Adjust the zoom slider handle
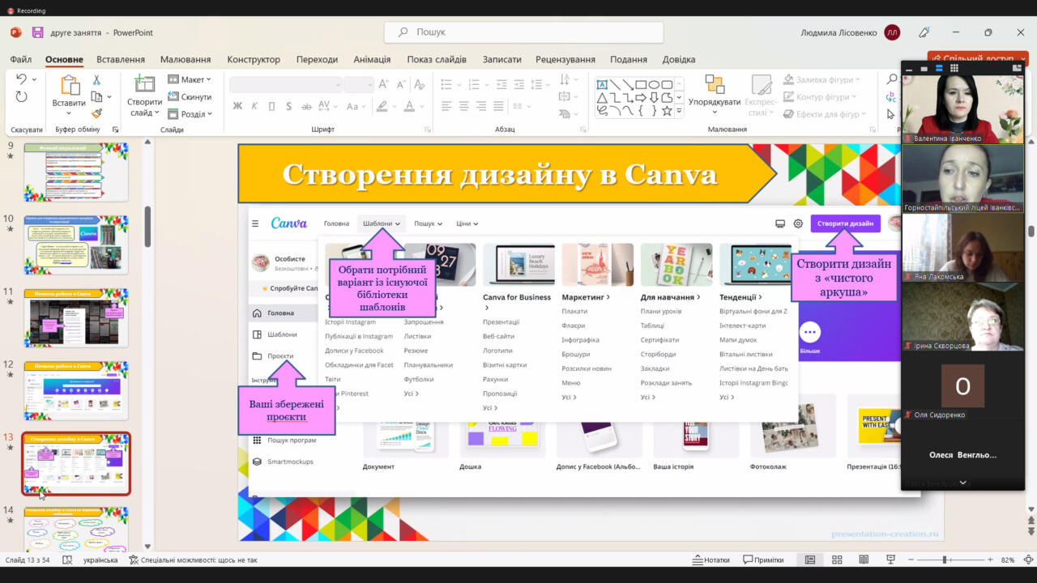Viewport: 1037px width, 583px height. click(x=945, y=560)
